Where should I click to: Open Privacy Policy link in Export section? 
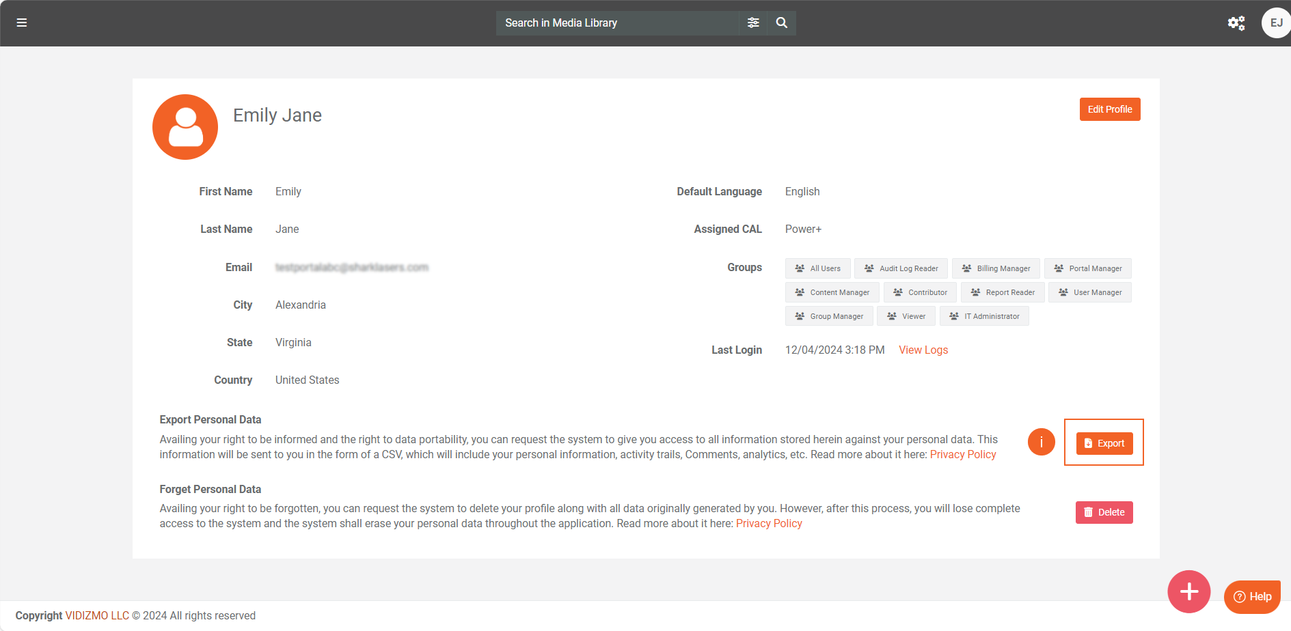pyautogui.click(x=962, y=455)
